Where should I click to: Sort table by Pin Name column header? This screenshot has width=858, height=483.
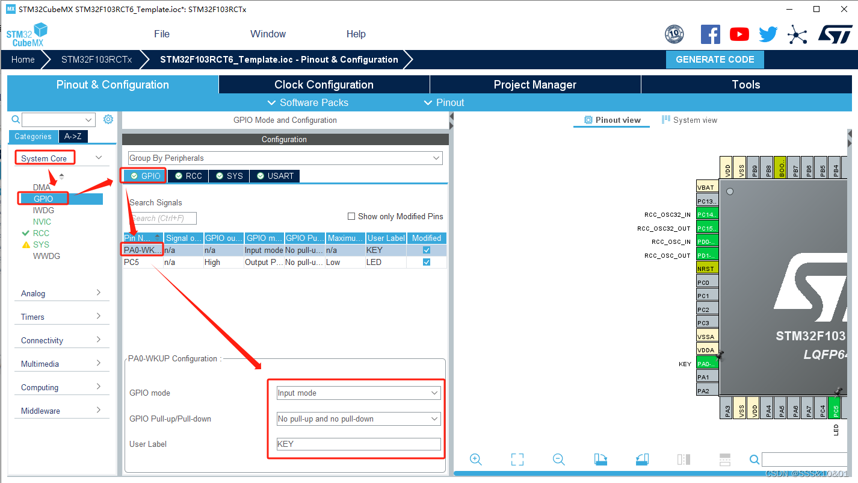143,238
